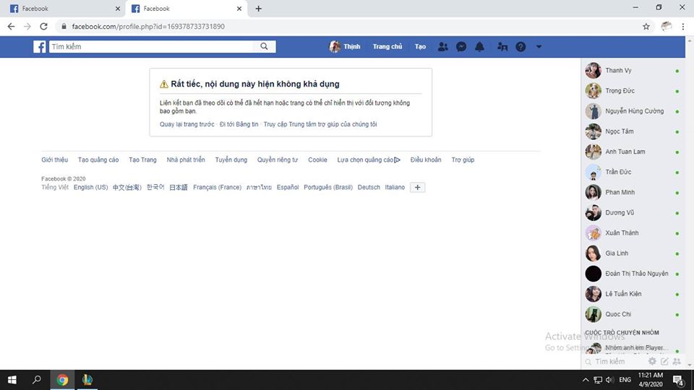Close the active Facebook tab
The width and height of the screenshot is (694, 390).
point(239,9)
